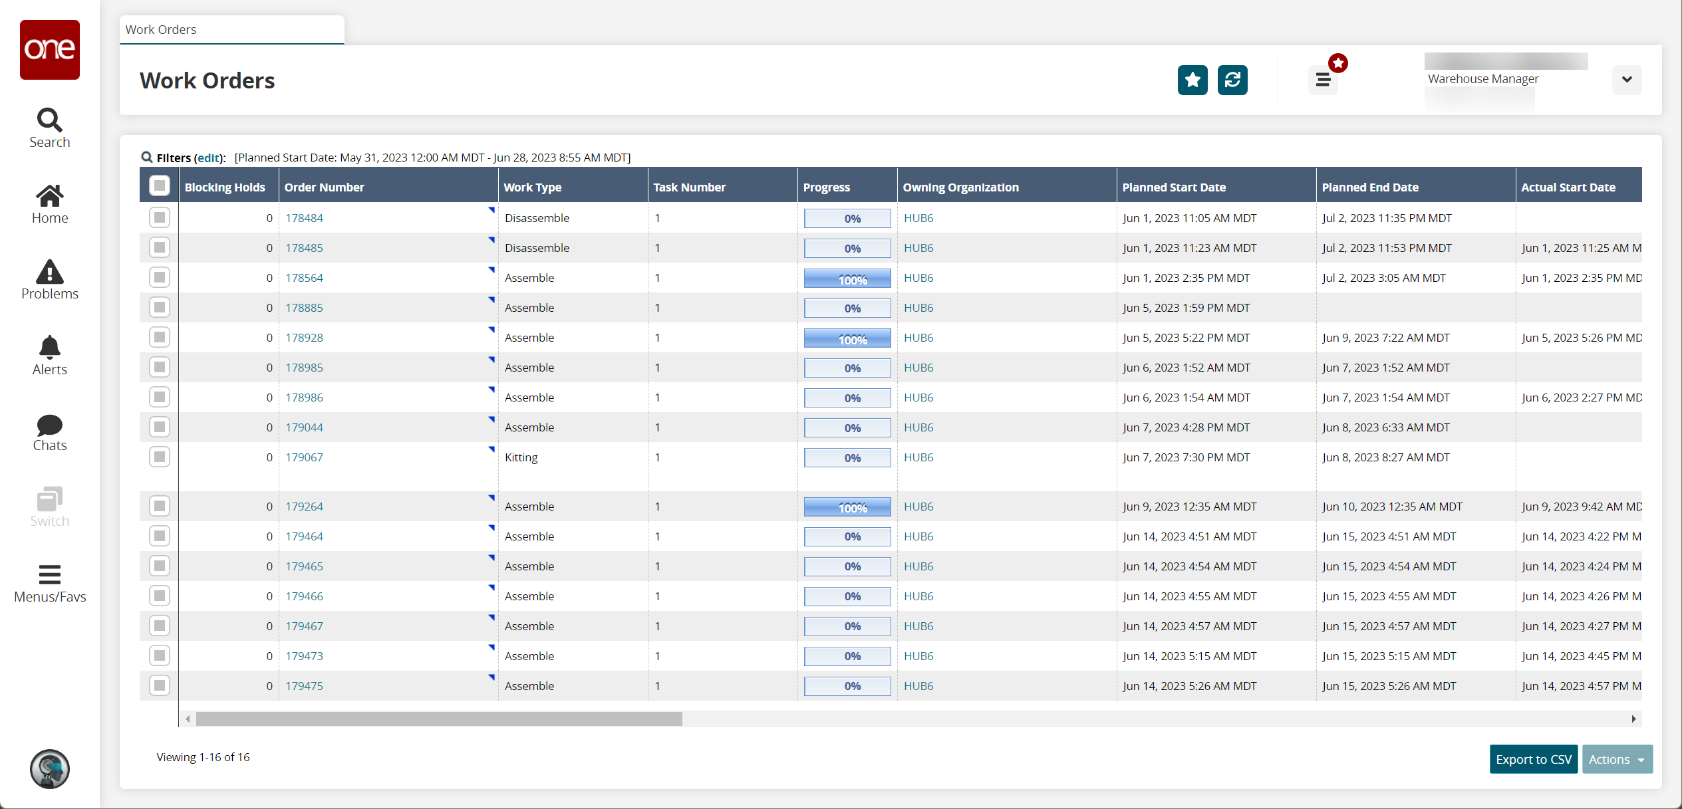The width and height of the screenshot is (1682, 809).
Task: Expand the user role dropdown chevron
Action: click(1627, 80)
